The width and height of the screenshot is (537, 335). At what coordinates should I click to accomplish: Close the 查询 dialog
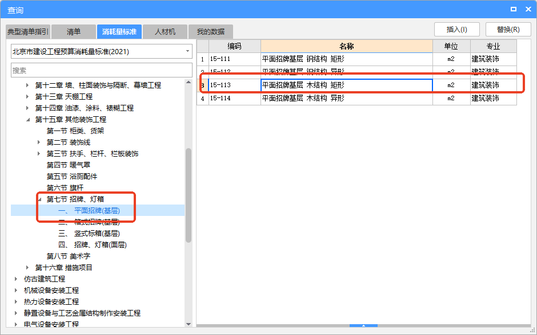coord(528,9)
